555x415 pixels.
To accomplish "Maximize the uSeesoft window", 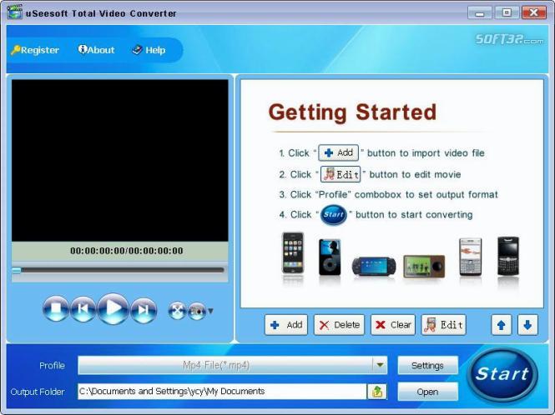I will (x=507, y=13).
